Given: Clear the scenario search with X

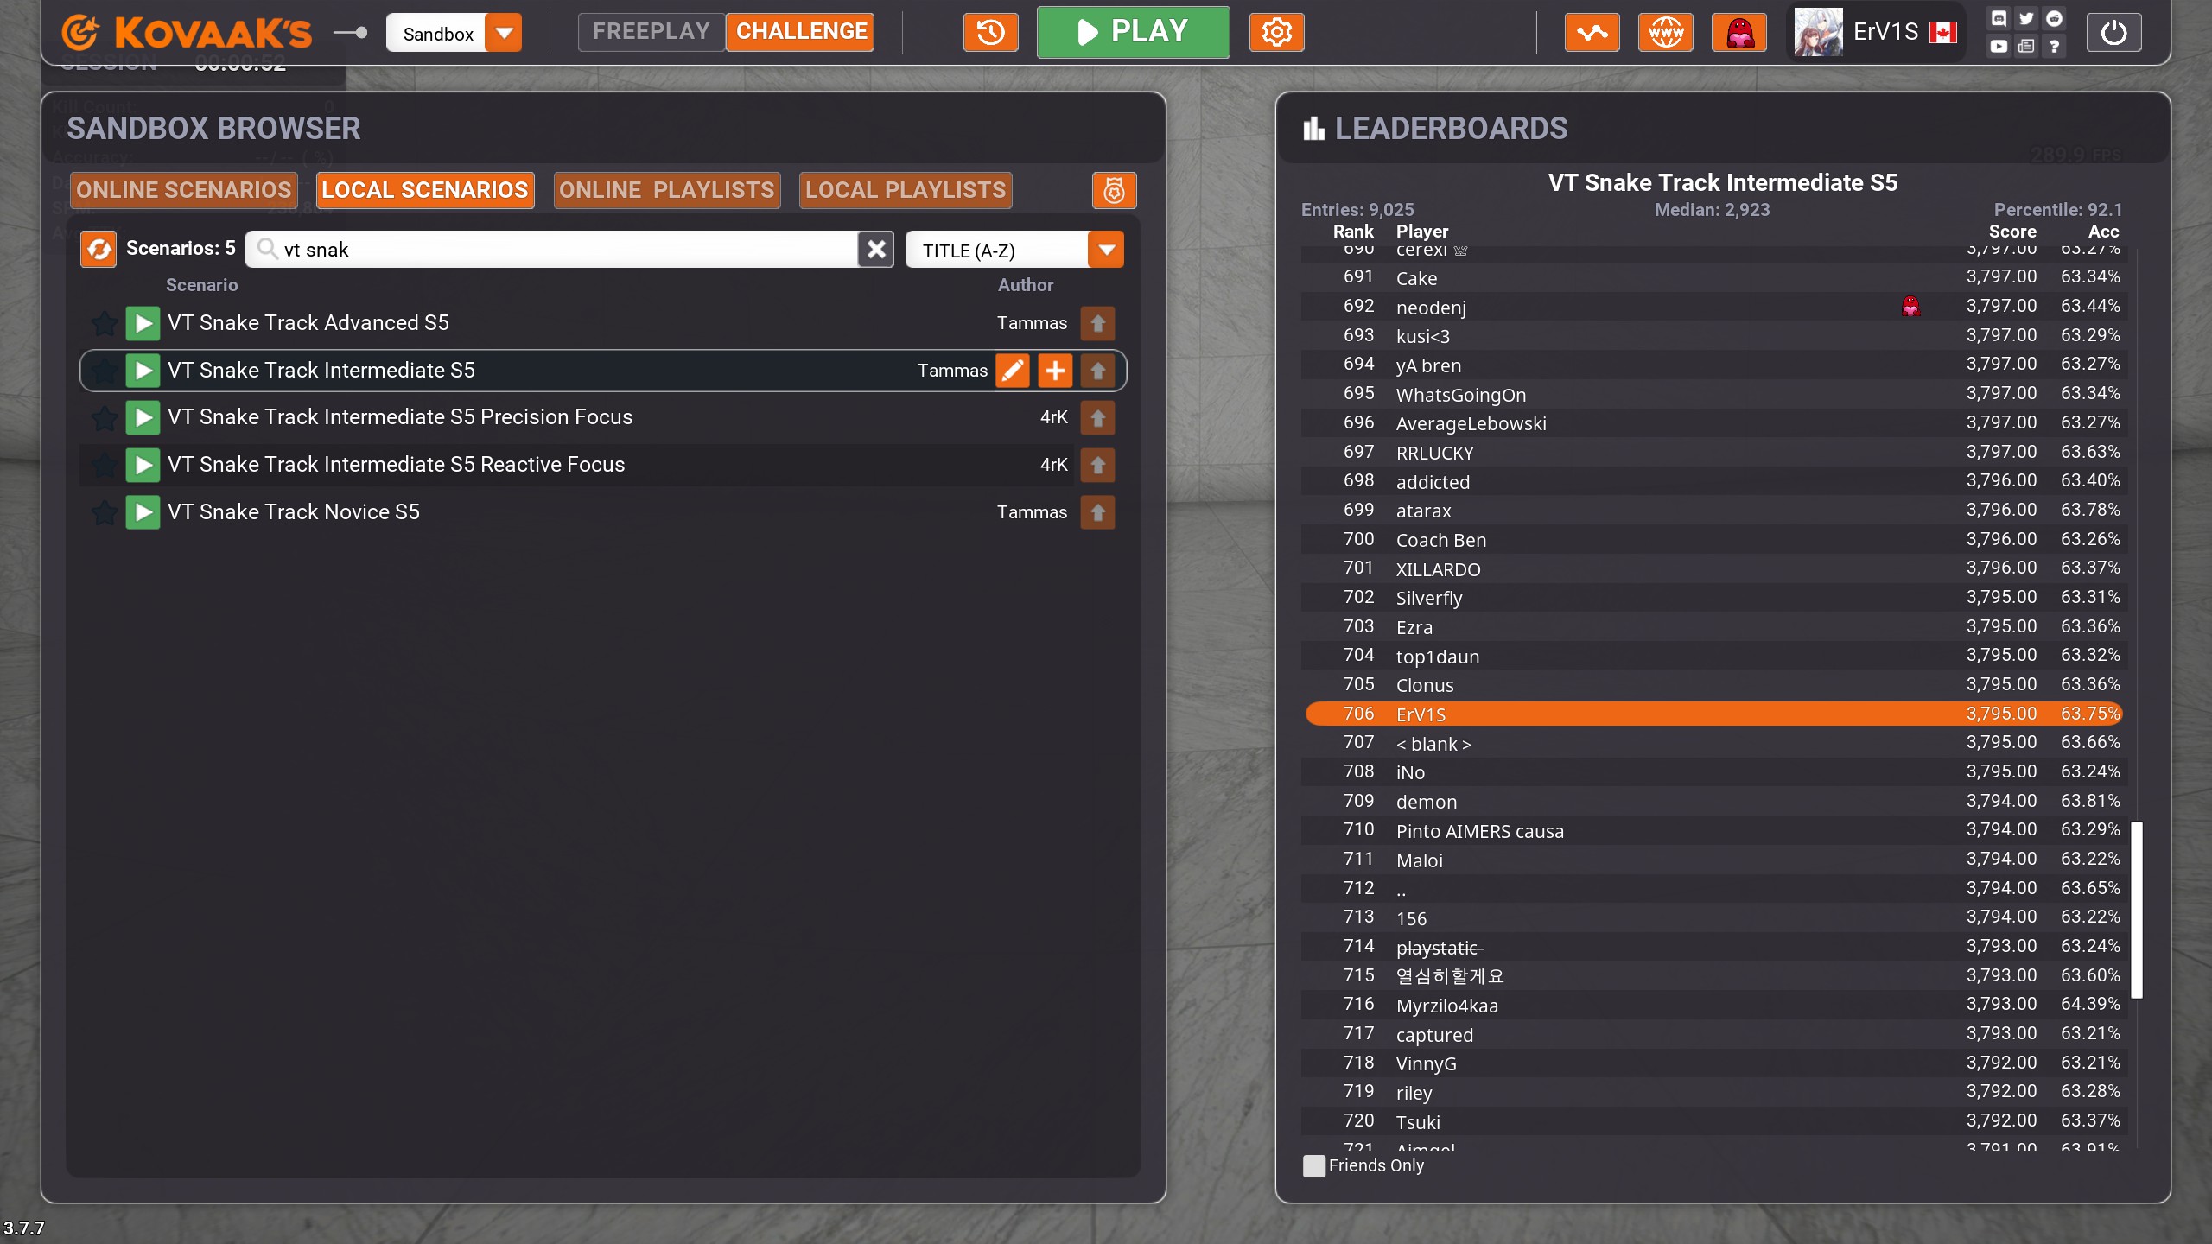Looking at the screenshot, I should (x=876, y=250).
